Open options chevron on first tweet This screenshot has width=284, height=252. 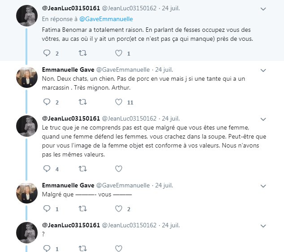coord(263,9)
